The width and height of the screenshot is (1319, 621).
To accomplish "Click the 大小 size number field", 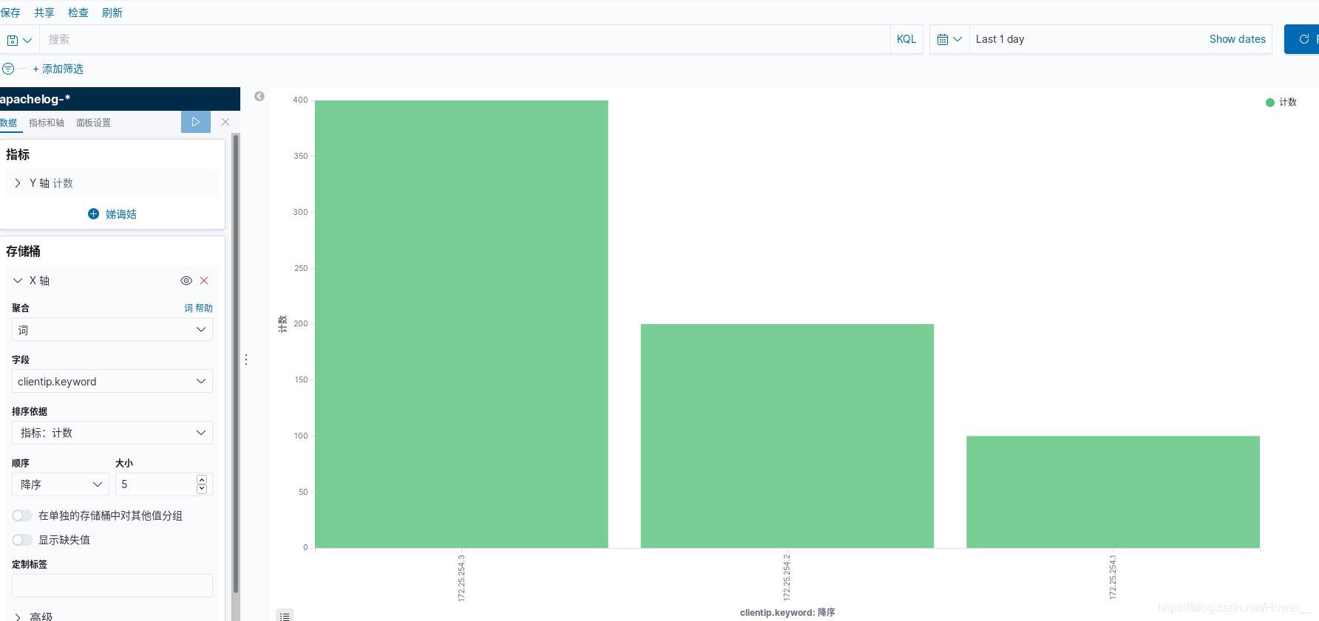I will click(x=164, y=484).
